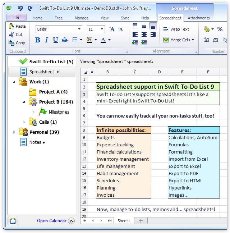Apply cell borders icon
The width and height of the screenshot is (230, 233).
[x=75, y=40]
